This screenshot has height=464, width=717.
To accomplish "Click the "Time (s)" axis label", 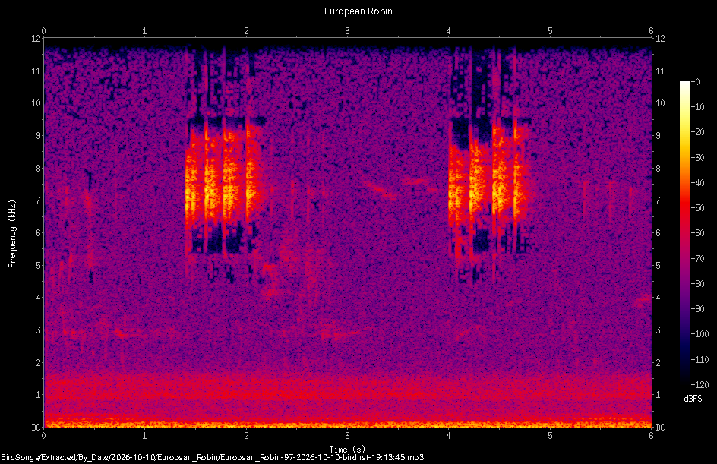I will point(347,450).
